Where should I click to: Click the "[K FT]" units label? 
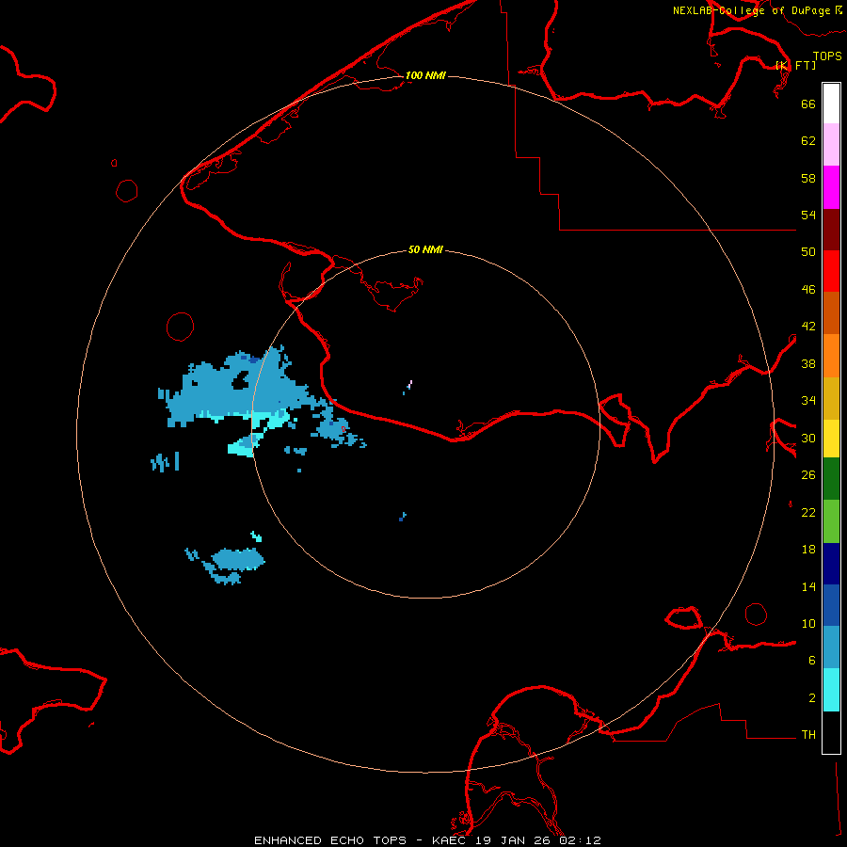click(795, 65)
